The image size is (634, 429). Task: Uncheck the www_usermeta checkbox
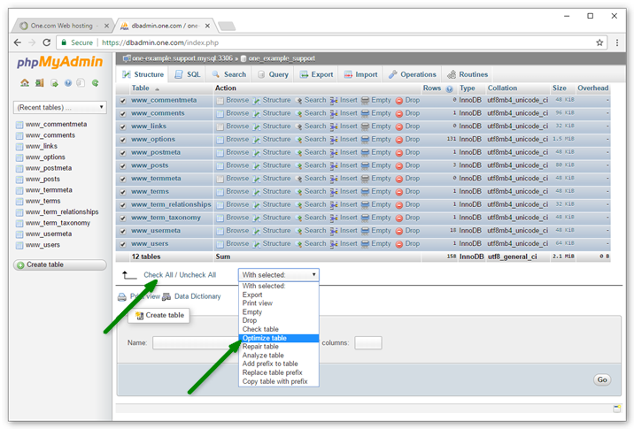pos(122,231)
